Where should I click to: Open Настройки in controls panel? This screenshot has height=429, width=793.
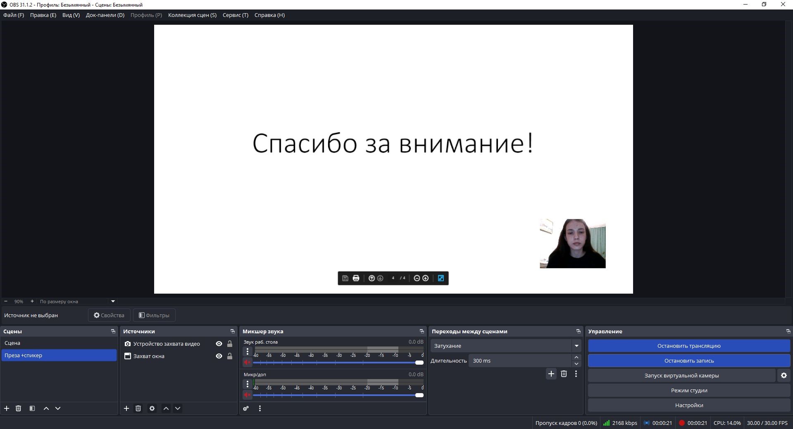click(x=688, y=405)
